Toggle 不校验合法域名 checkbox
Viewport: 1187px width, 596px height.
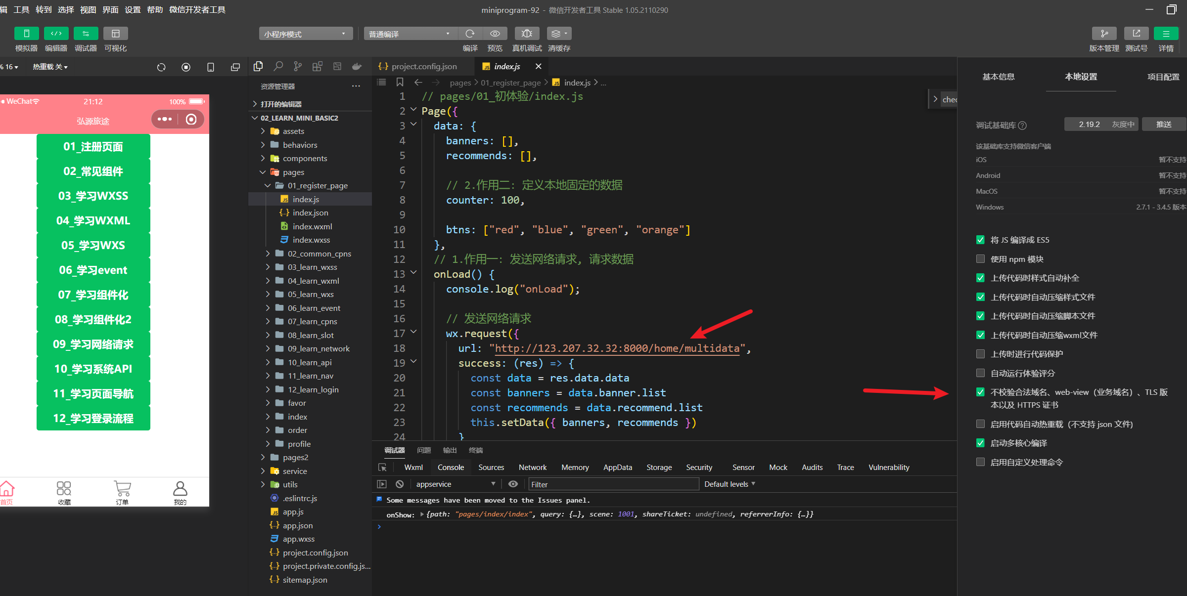point(980,392)
